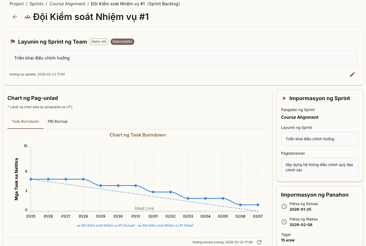Toggle the Ideal series legend entry
This screenshot has width=366, height=246.
[165, 226]
